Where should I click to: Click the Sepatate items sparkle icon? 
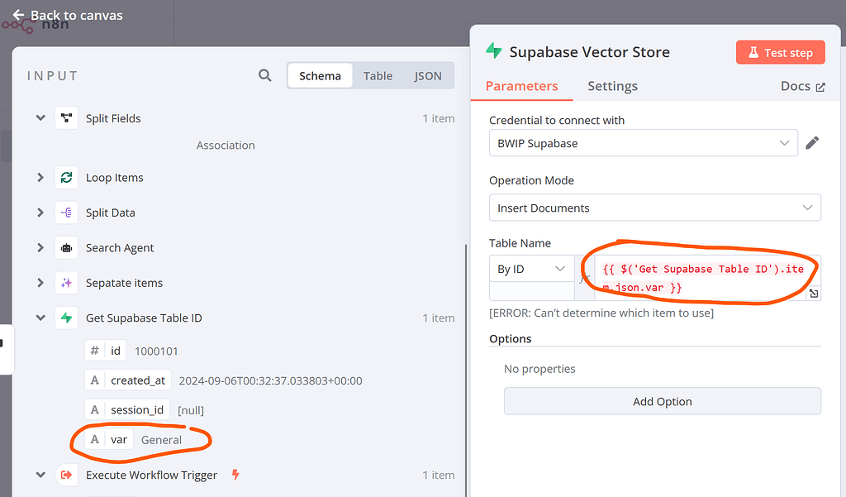[66, 282]
